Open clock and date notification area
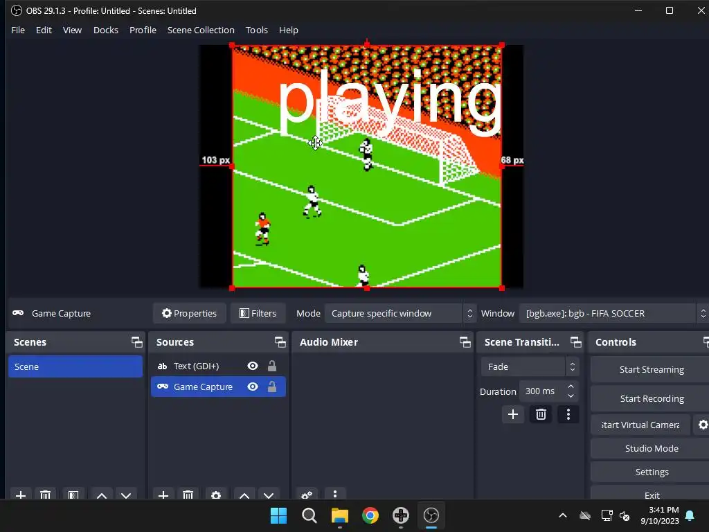This screenshot has width=709, height=532. pos(660,515)
